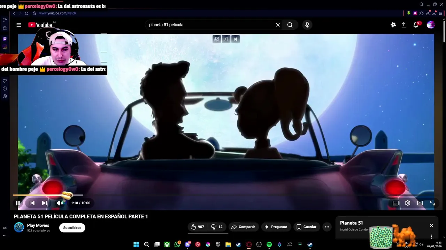
Task: Clear the search box text
Action: (x=278, y=25)
